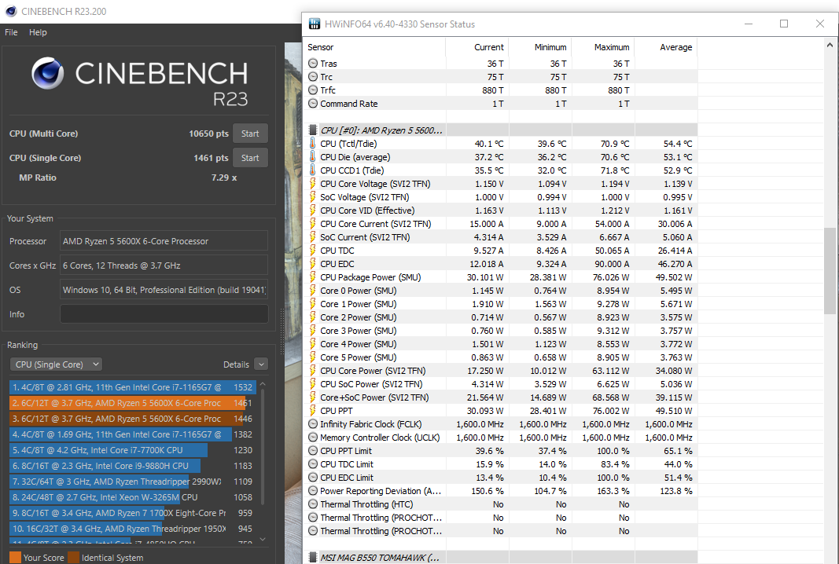Click the thermometer icon for CPU (Tctl/Tdie)
This screenshot has height=564, width=839.
pos(313,143)
